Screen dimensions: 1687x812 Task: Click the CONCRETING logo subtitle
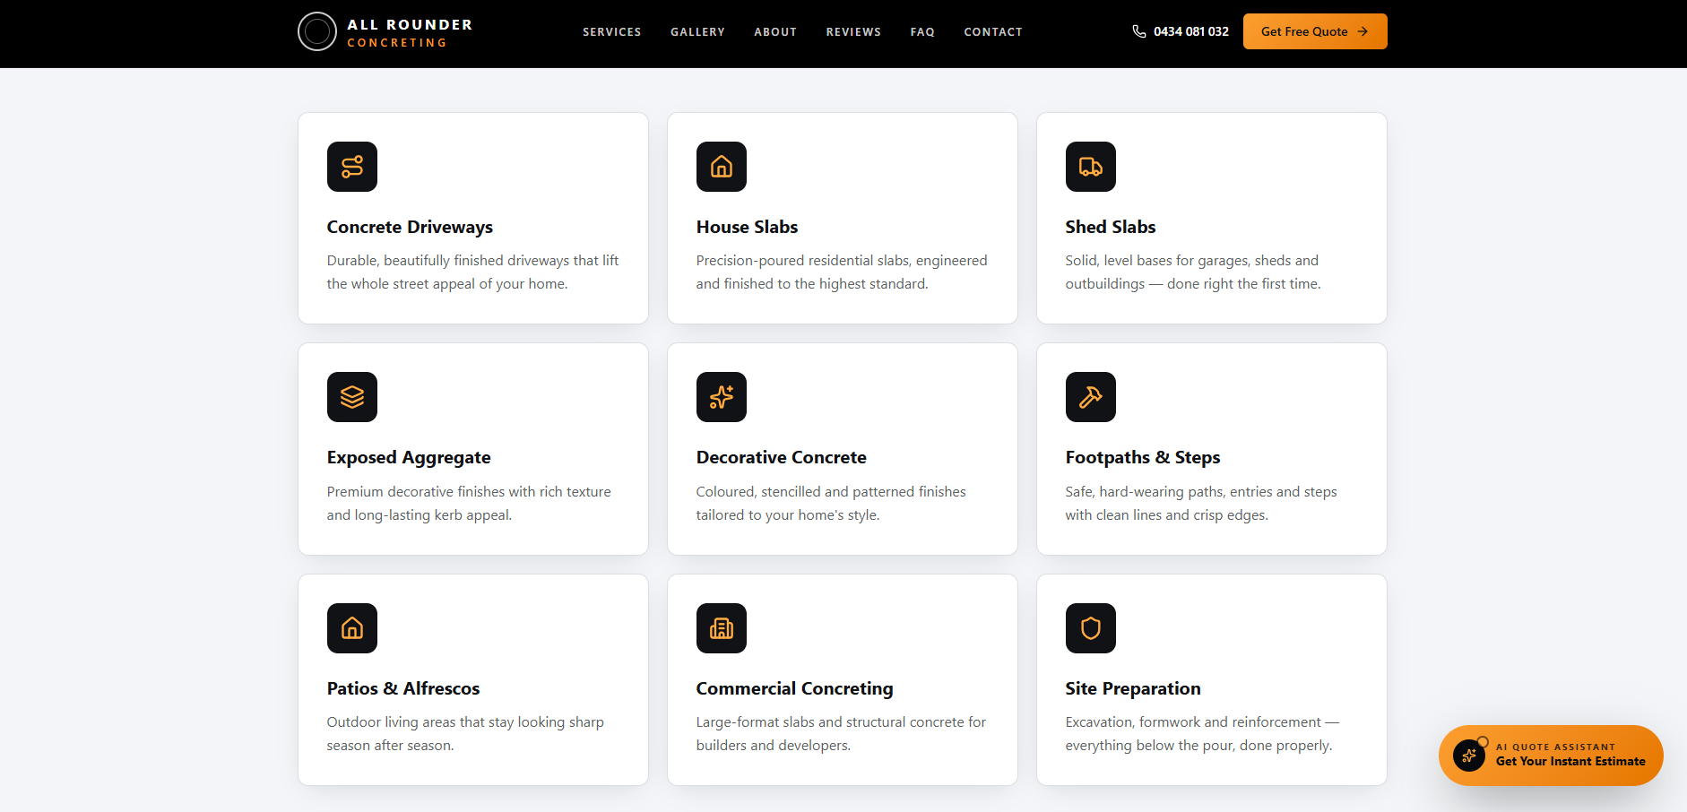coord(397,43)
